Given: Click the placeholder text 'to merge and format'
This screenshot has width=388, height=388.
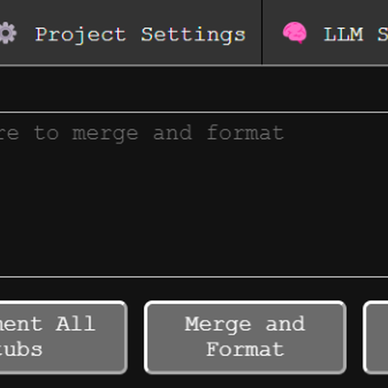Looking at the screenshot, I should point(158,133).
